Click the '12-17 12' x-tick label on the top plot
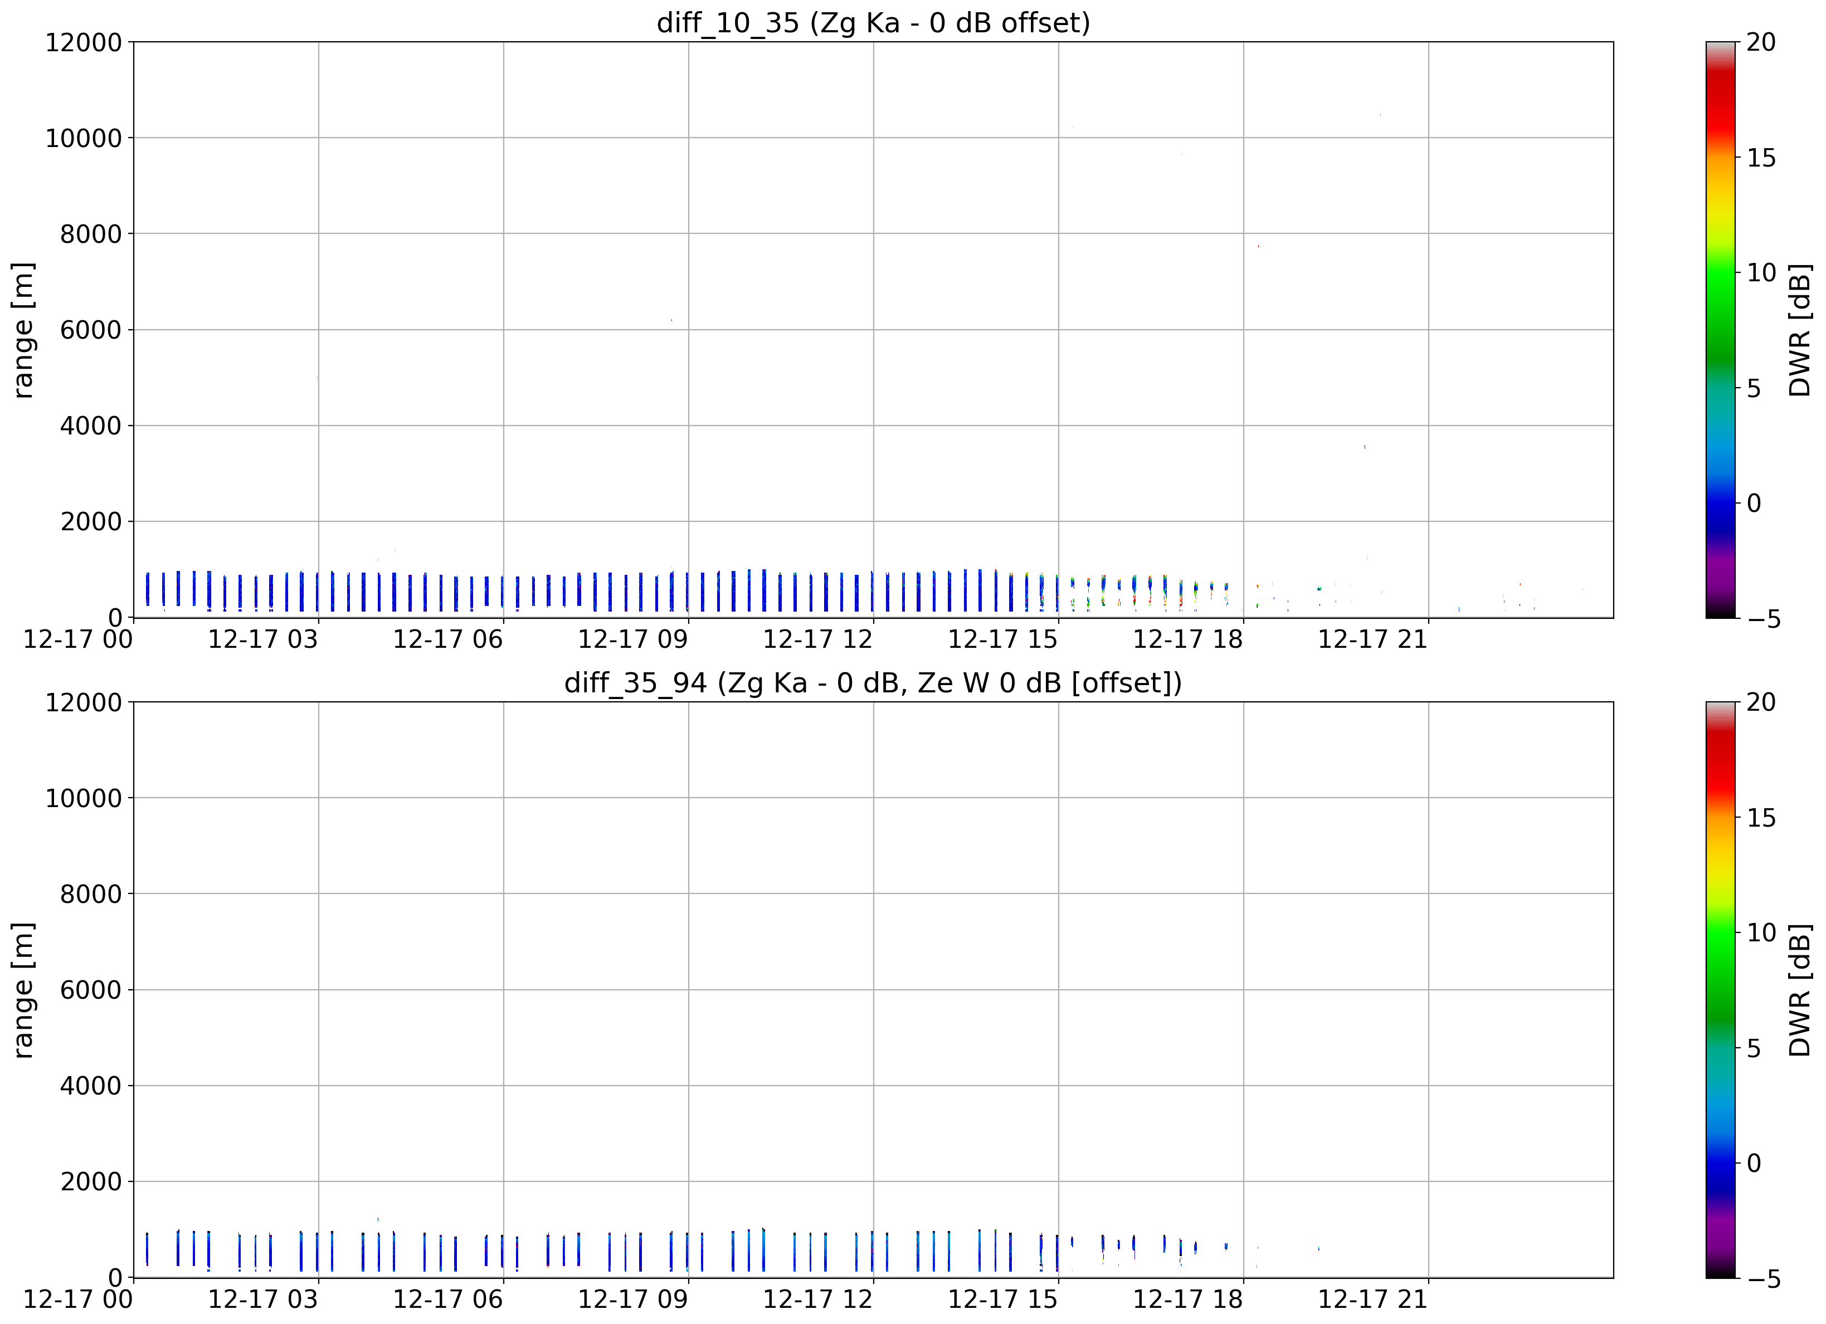The height and width of the screenshot is (1324, 1826). pos(818,640)
